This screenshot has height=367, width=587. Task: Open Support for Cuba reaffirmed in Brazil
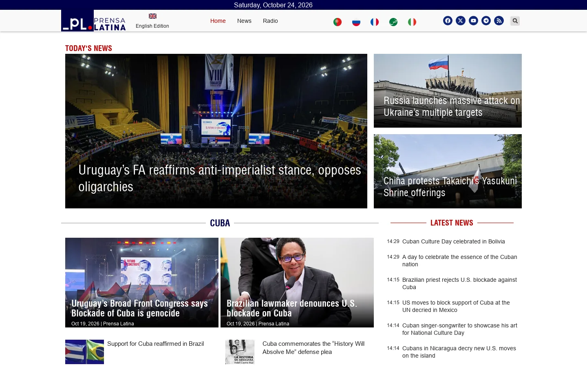click(155, 344)
